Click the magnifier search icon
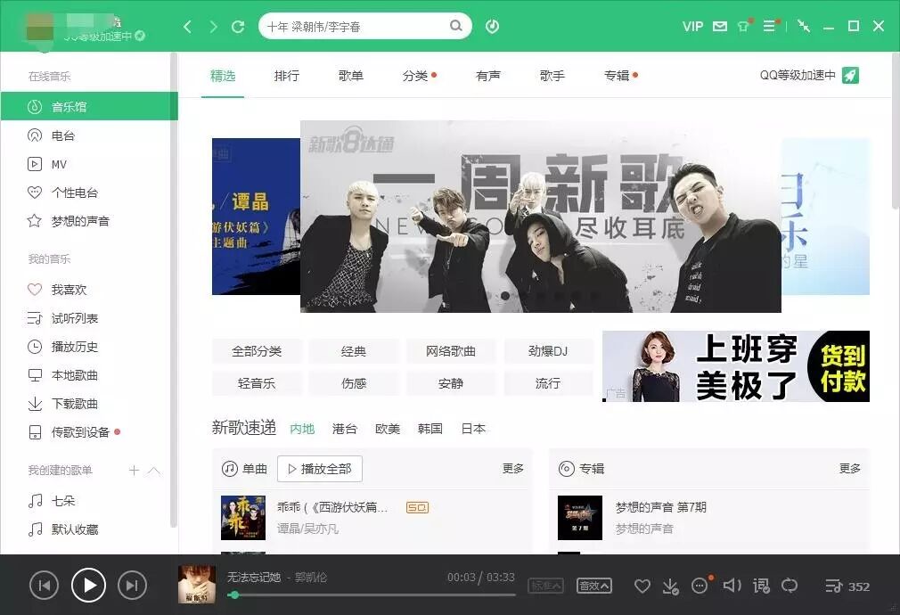900x615 pixels. tap(455, 26)
